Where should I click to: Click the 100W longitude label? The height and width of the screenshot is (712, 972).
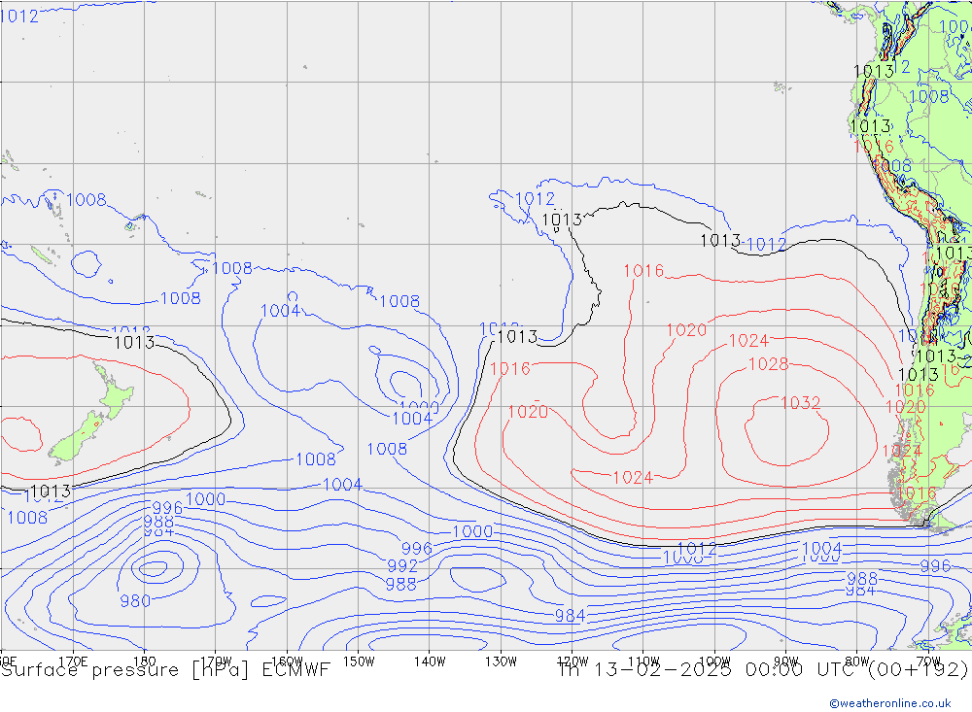714,661
